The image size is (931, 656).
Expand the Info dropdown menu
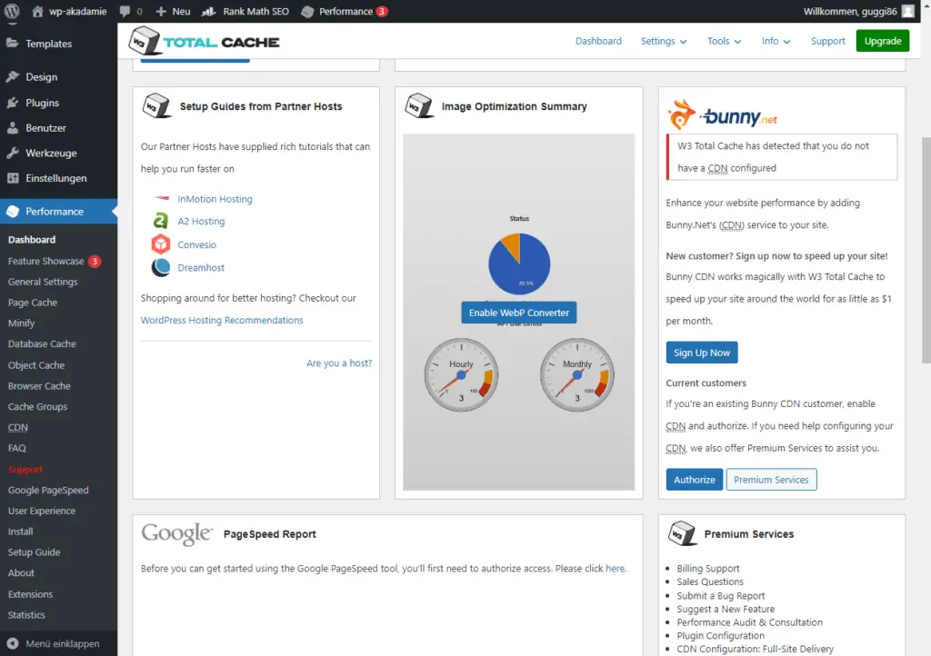click(x=776, y=41)
